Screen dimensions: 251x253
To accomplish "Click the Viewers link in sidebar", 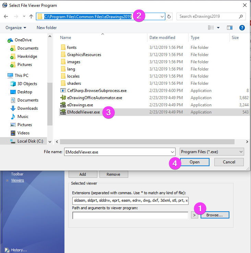I will (x=17, y=180).
